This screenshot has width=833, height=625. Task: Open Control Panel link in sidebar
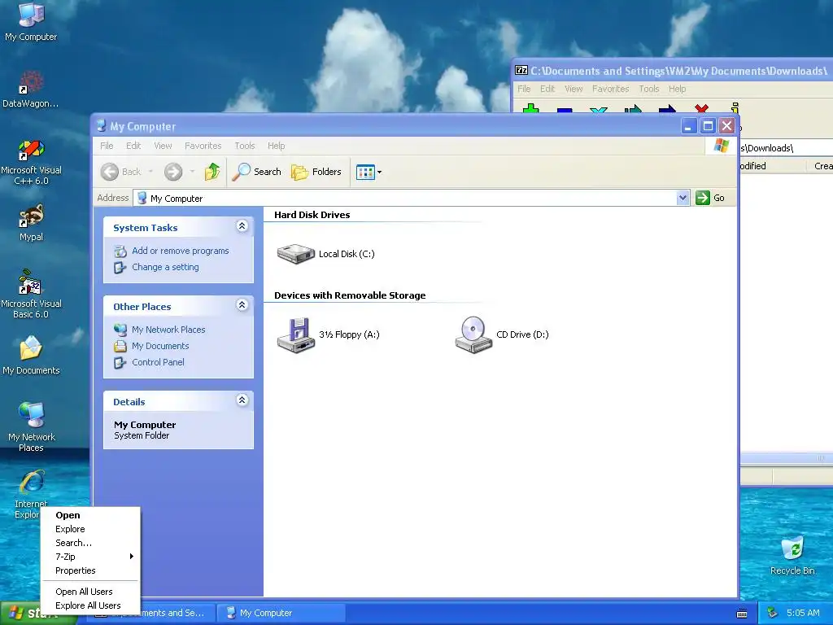click(158, 362)
